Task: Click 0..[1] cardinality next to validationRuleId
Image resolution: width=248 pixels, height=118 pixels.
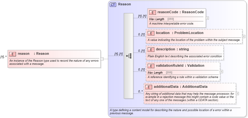Action: click(x=141, y=70)
